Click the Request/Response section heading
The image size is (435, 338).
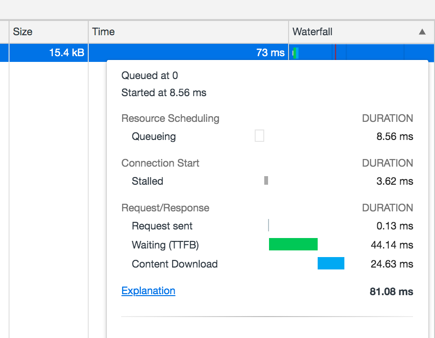click(165, 208)
